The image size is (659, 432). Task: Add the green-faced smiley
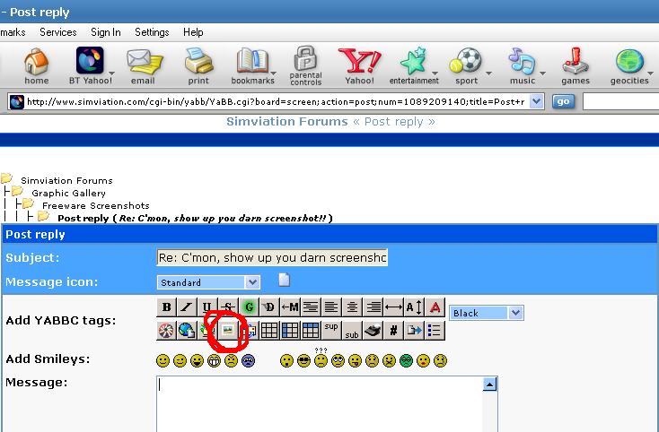(x=406, y=360)
